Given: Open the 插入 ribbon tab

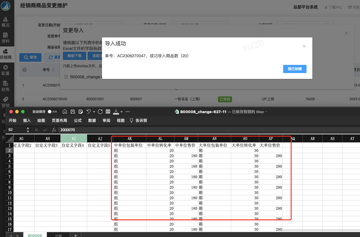Looking at the screenshot, I should coord(27,120).
